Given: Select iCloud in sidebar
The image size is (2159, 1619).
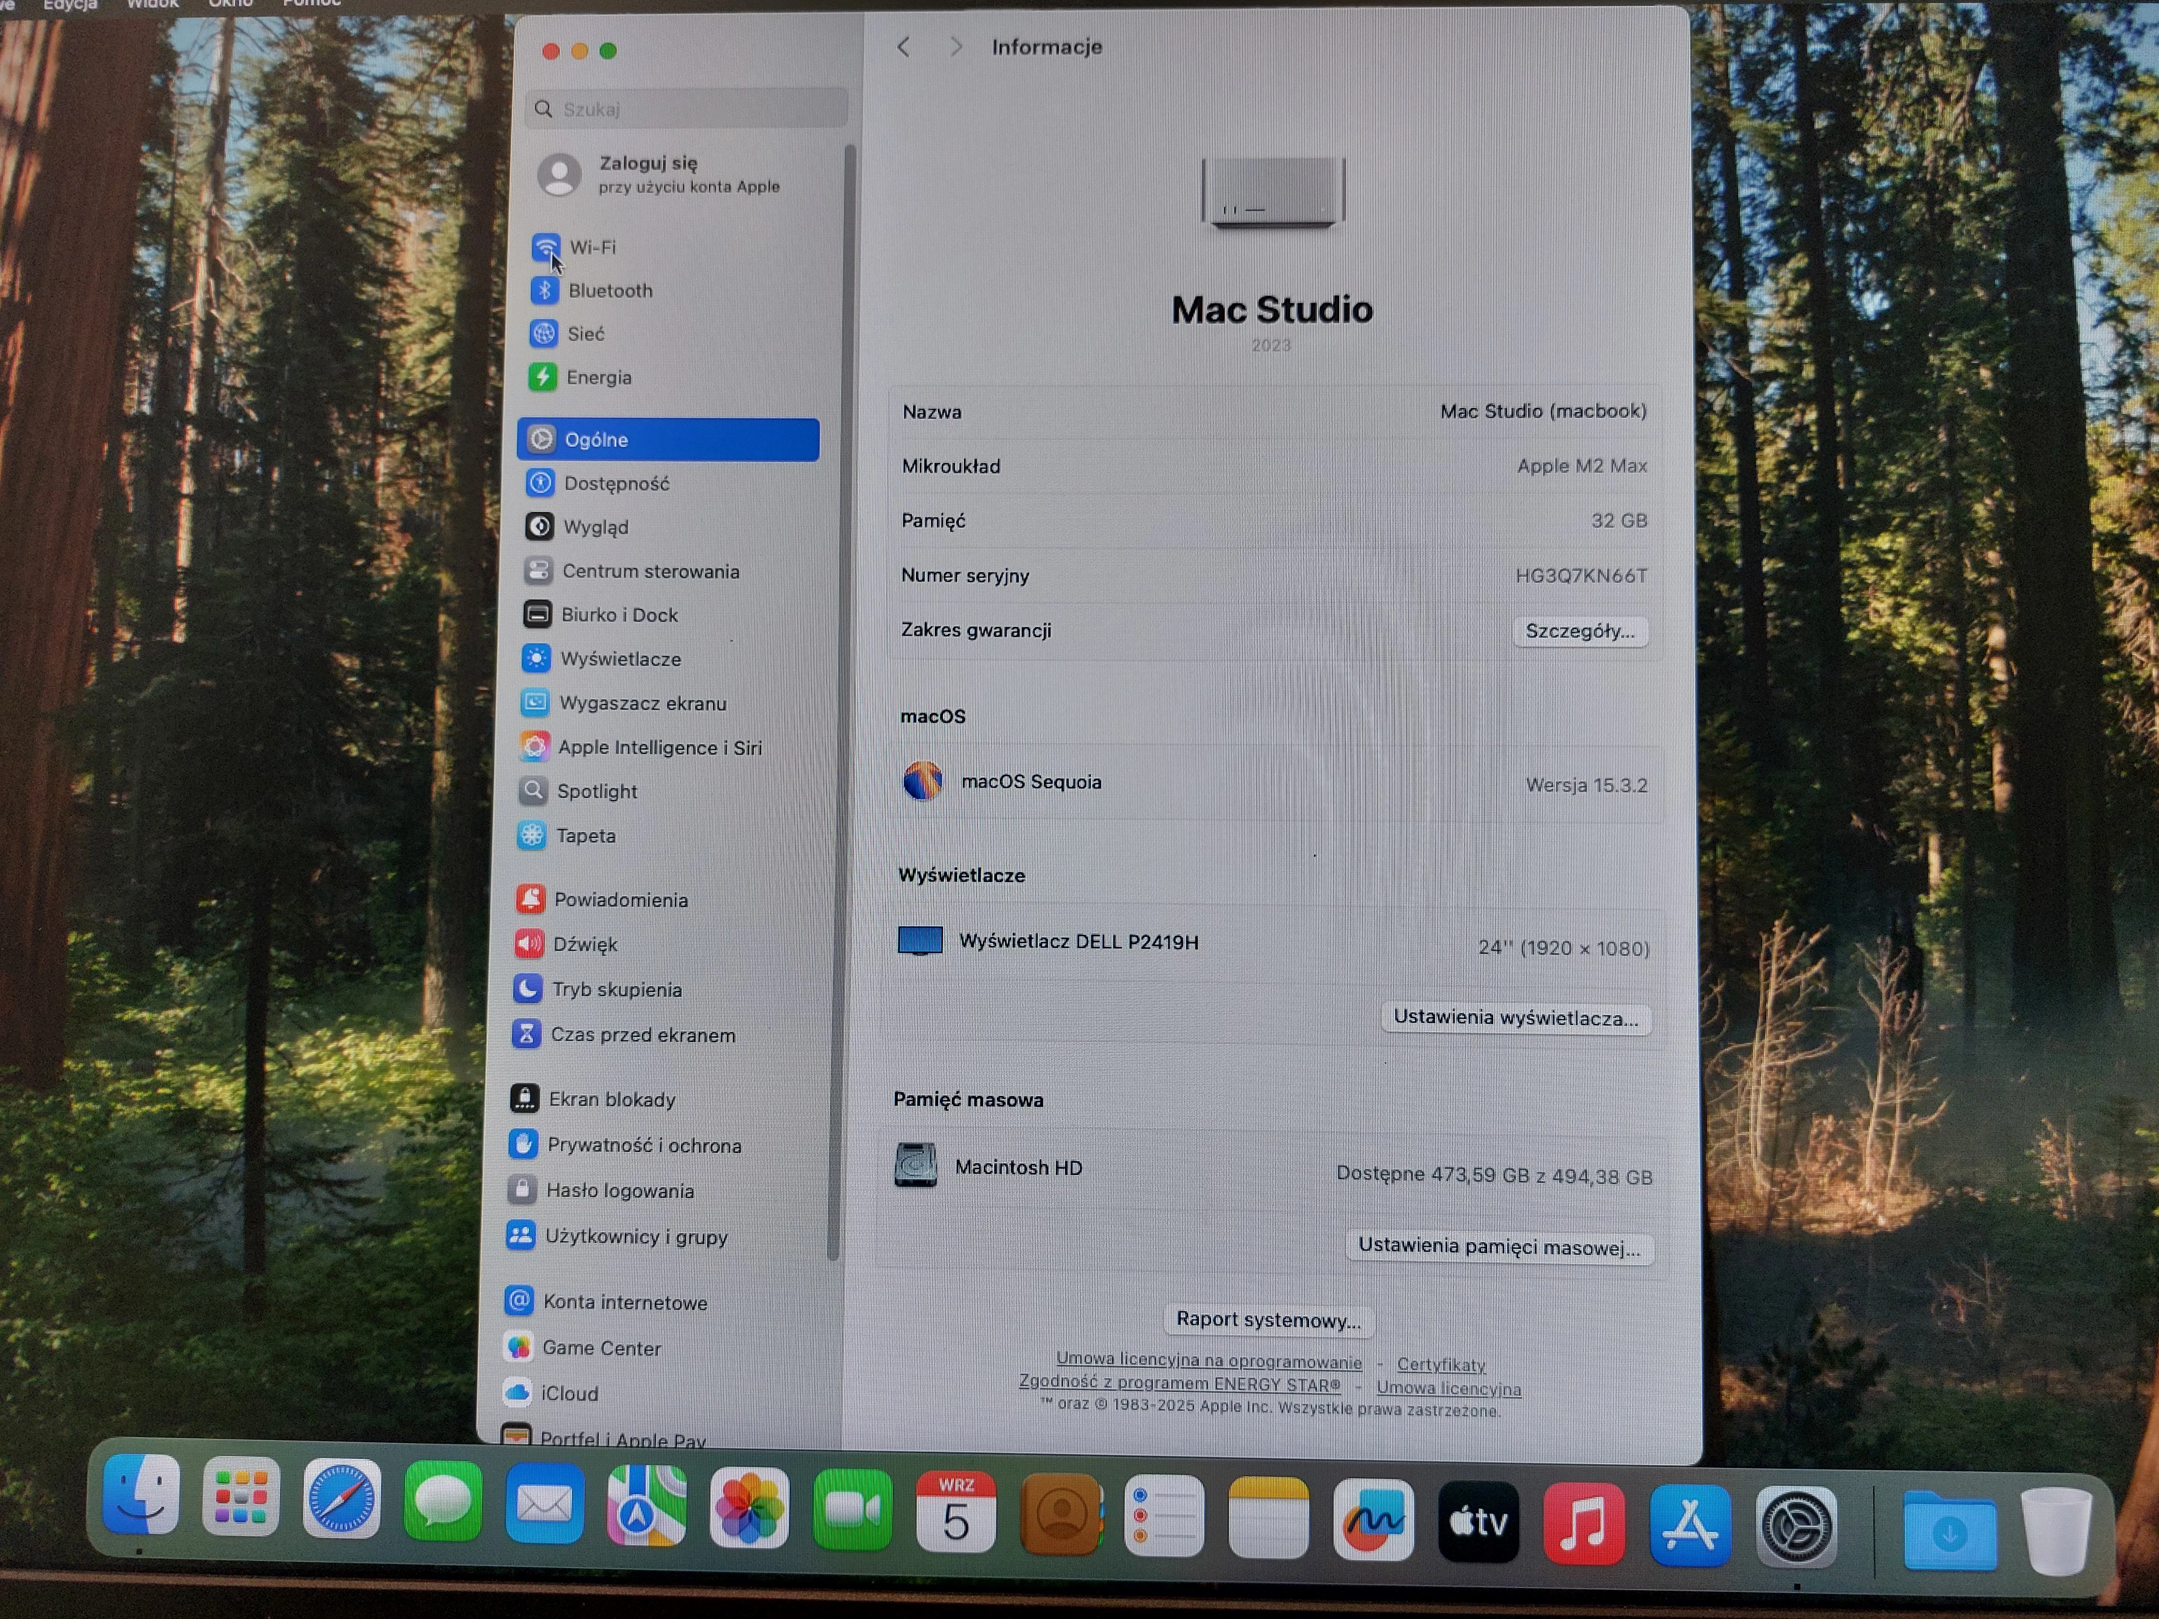Looking at the screenshot, I should pos(552,1394).
